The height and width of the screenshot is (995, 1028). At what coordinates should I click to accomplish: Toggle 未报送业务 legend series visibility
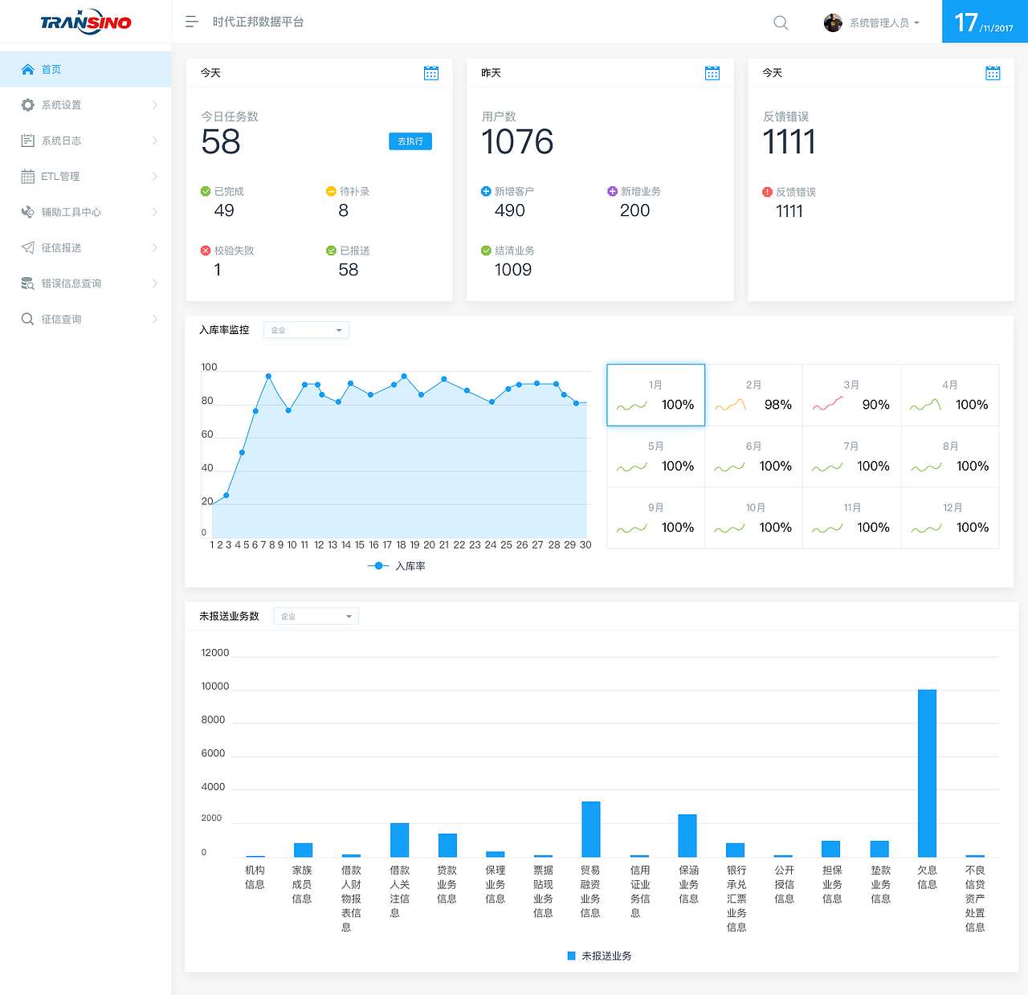[599, 956]
